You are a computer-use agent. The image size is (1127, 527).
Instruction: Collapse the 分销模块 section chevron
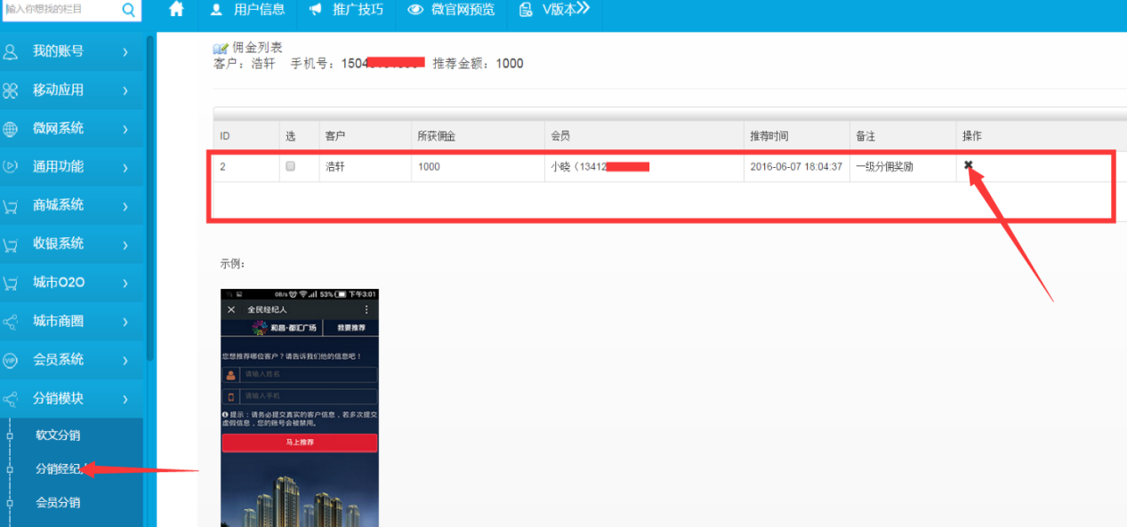[x=125, y=400]
